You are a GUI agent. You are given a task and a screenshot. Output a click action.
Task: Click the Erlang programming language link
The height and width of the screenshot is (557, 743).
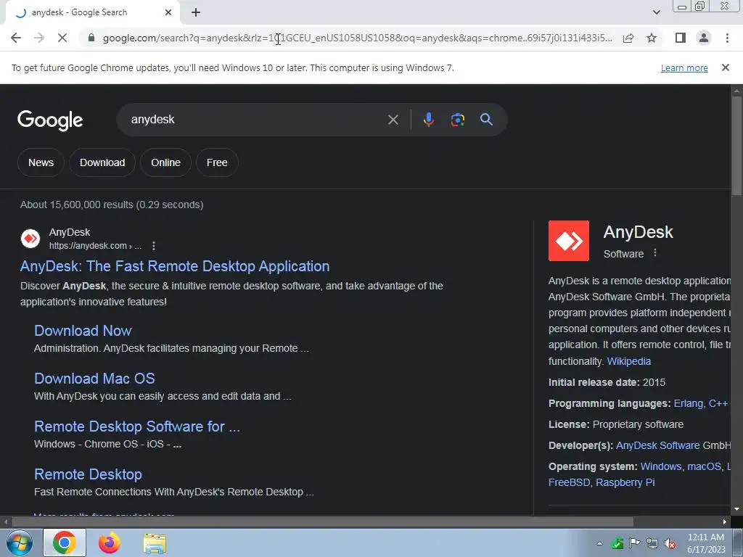(x=688, y=403)
